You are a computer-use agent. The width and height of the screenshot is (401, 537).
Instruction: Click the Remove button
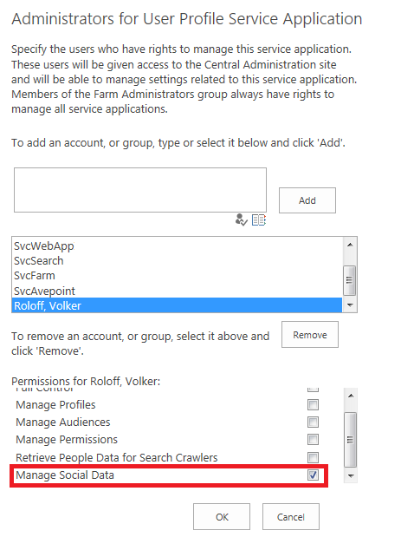click(x=310, y=335)
